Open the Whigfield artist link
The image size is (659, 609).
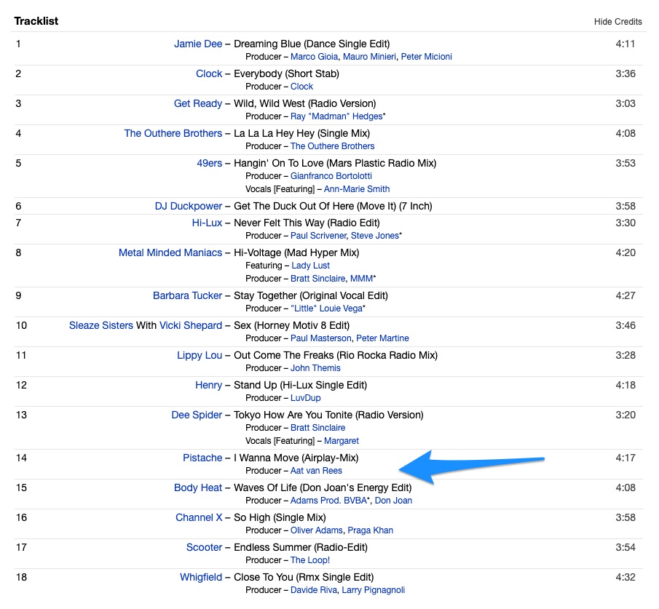tap(201, 577)
